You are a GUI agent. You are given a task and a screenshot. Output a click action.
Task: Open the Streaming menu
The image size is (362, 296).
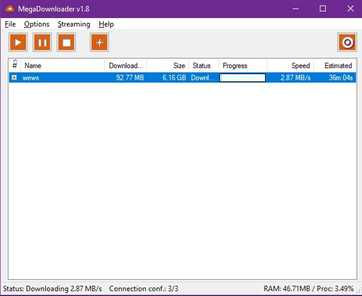74,24
